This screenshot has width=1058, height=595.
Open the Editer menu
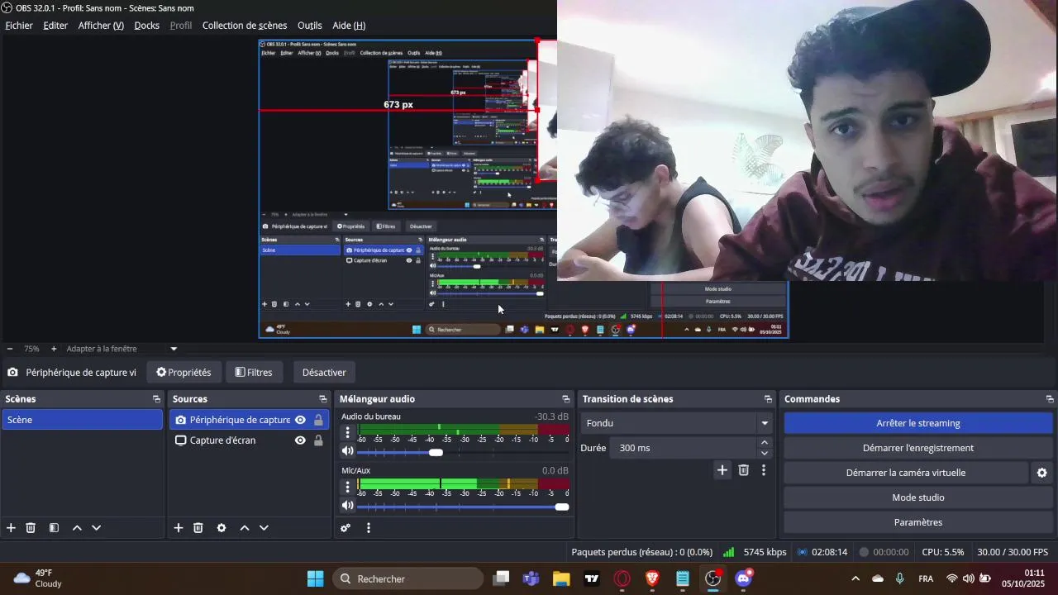[55, 26]
